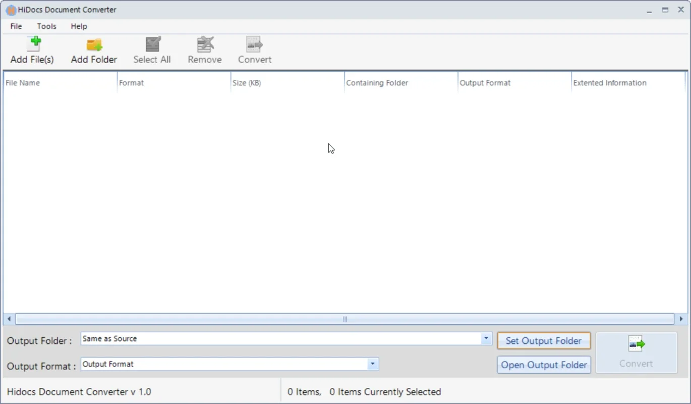Click the Select All toolbar icon
Screen dimensions: 691x404
(152, 44)
